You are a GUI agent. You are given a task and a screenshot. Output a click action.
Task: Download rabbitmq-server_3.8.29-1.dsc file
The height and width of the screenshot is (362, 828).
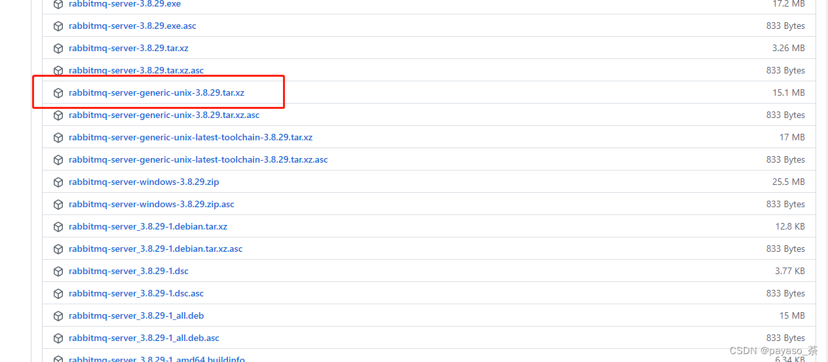(x=128, y=271)
